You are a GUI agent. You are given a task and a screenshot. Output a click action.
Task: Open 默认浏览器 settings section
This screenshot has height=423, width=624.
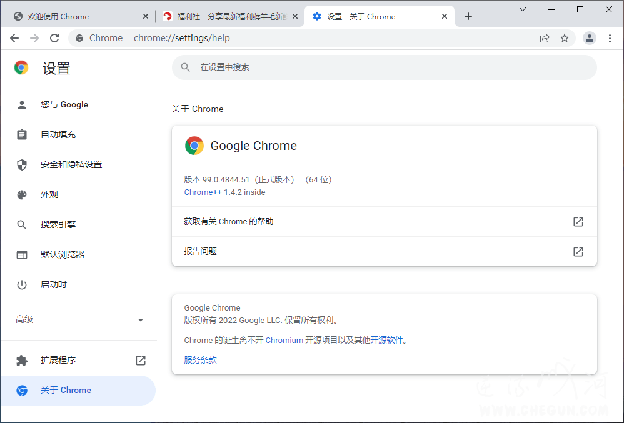tap(79, 254)
